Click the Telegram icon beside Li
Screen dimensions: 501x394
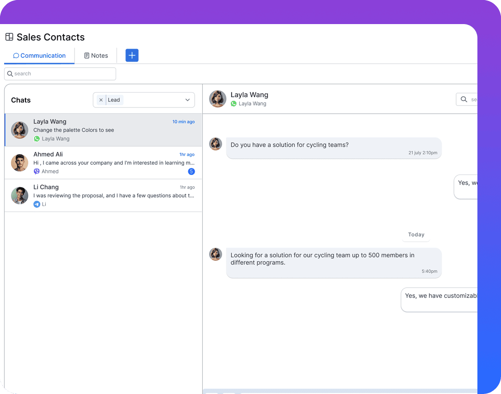(37, 204)
